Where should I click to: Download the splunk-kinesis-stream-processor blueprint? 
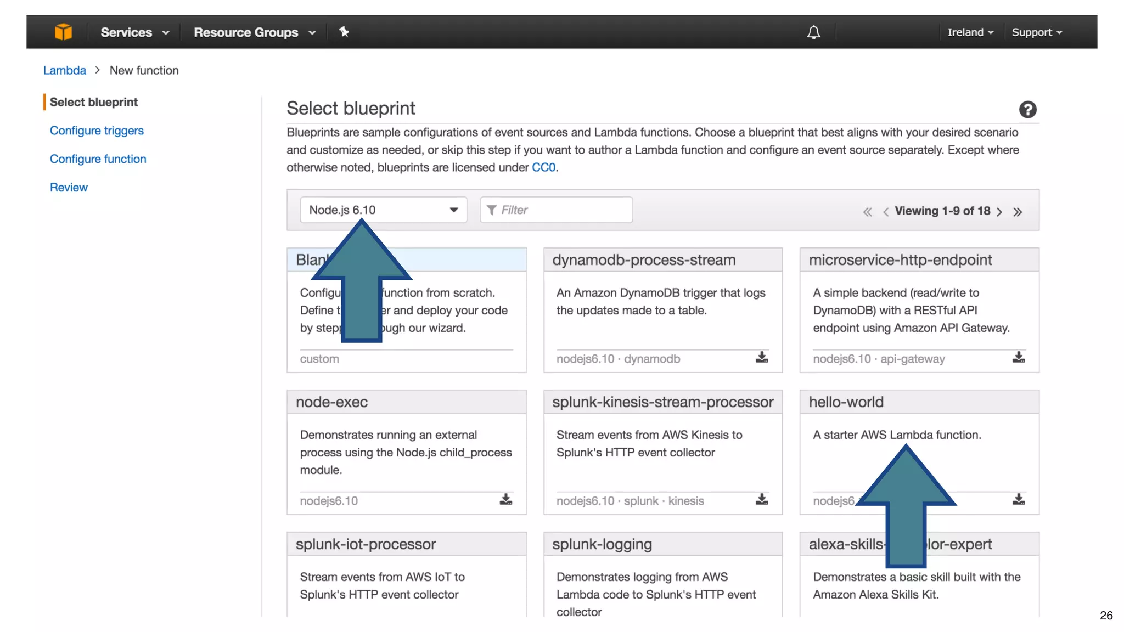pyautogui.click(x=762, y=500)
